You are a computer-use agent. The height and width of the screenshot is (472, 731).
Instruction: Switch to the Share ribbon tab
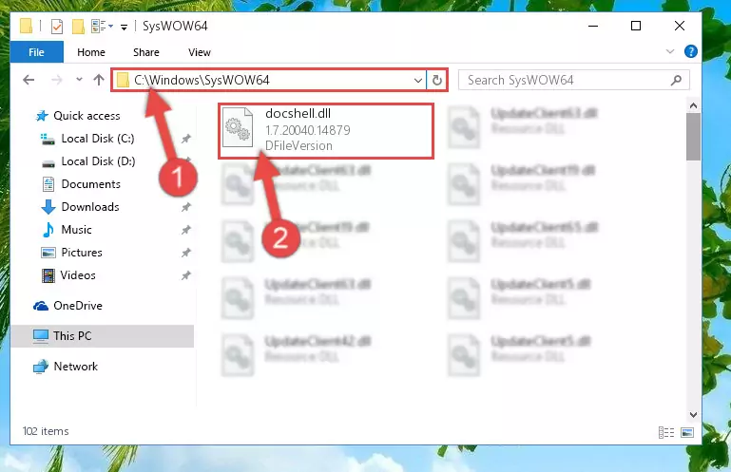[146, 52]
